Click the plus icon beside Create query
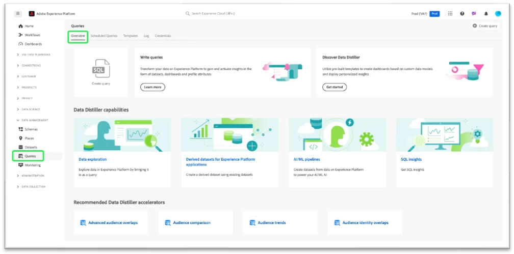Viewport: 514px width, 254px height. click(475, 26)
